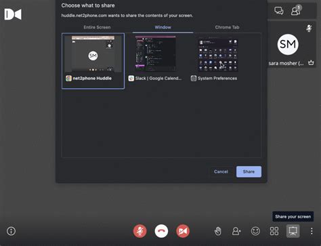Raise hand using the hand icon
The image size is (321, 246).
point(218,231)
